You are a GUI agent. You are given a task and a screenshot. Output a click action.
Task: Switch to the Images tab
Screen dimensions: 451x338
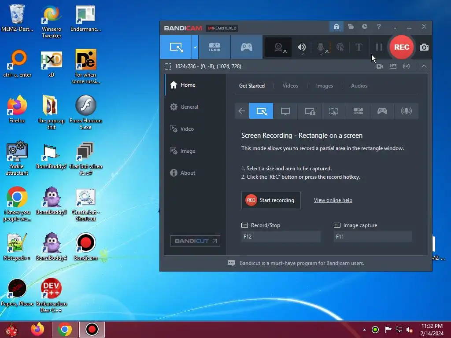coord(325,86)
